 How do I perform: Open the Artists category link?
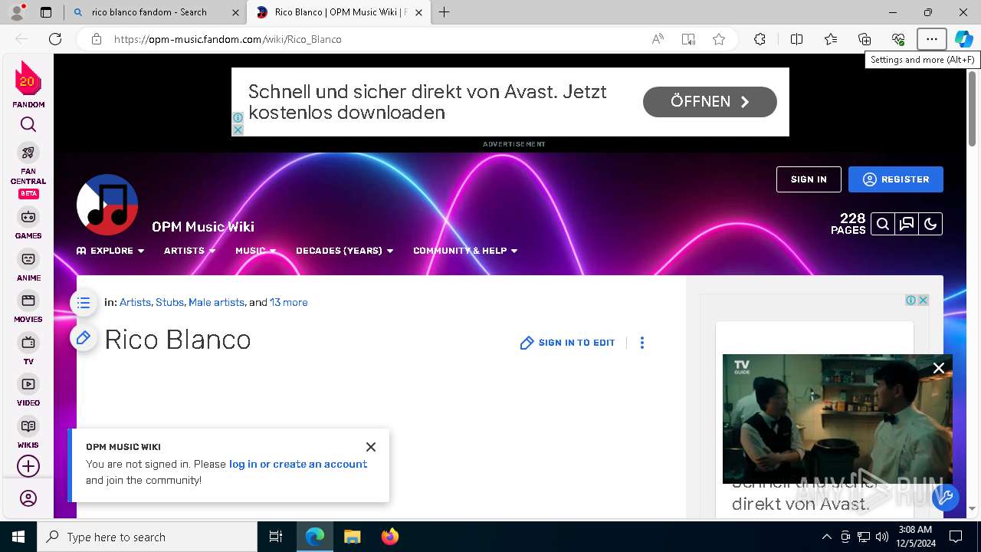pos(135,303)
